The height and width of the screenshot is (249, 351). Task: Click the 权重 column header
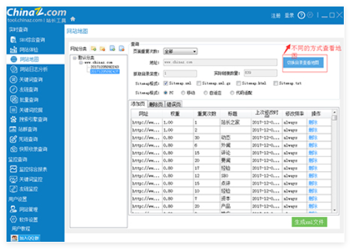point(175,114)
